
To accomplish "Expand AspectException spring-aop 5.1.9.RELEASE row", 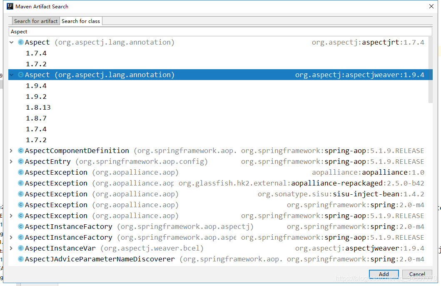I will coord(11,216).
